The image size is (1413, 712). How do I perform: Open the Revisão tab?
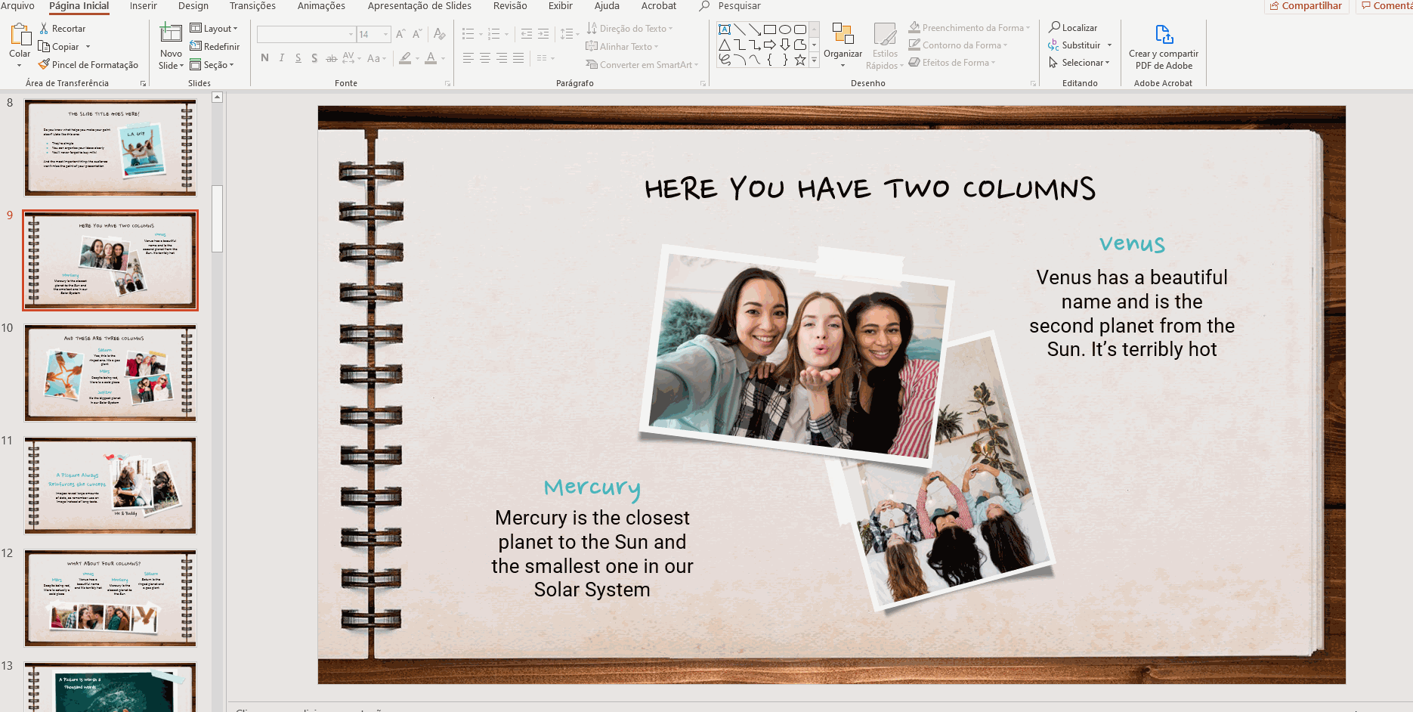510,6
